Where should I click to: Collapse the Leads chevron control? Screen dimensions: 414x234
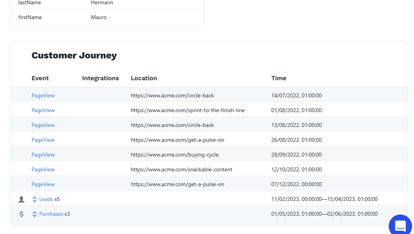coord(34,199)
